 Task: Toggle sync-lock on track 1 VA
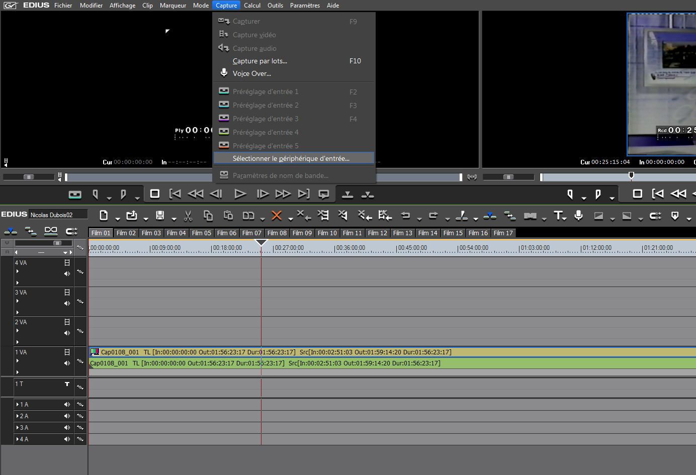80,361
